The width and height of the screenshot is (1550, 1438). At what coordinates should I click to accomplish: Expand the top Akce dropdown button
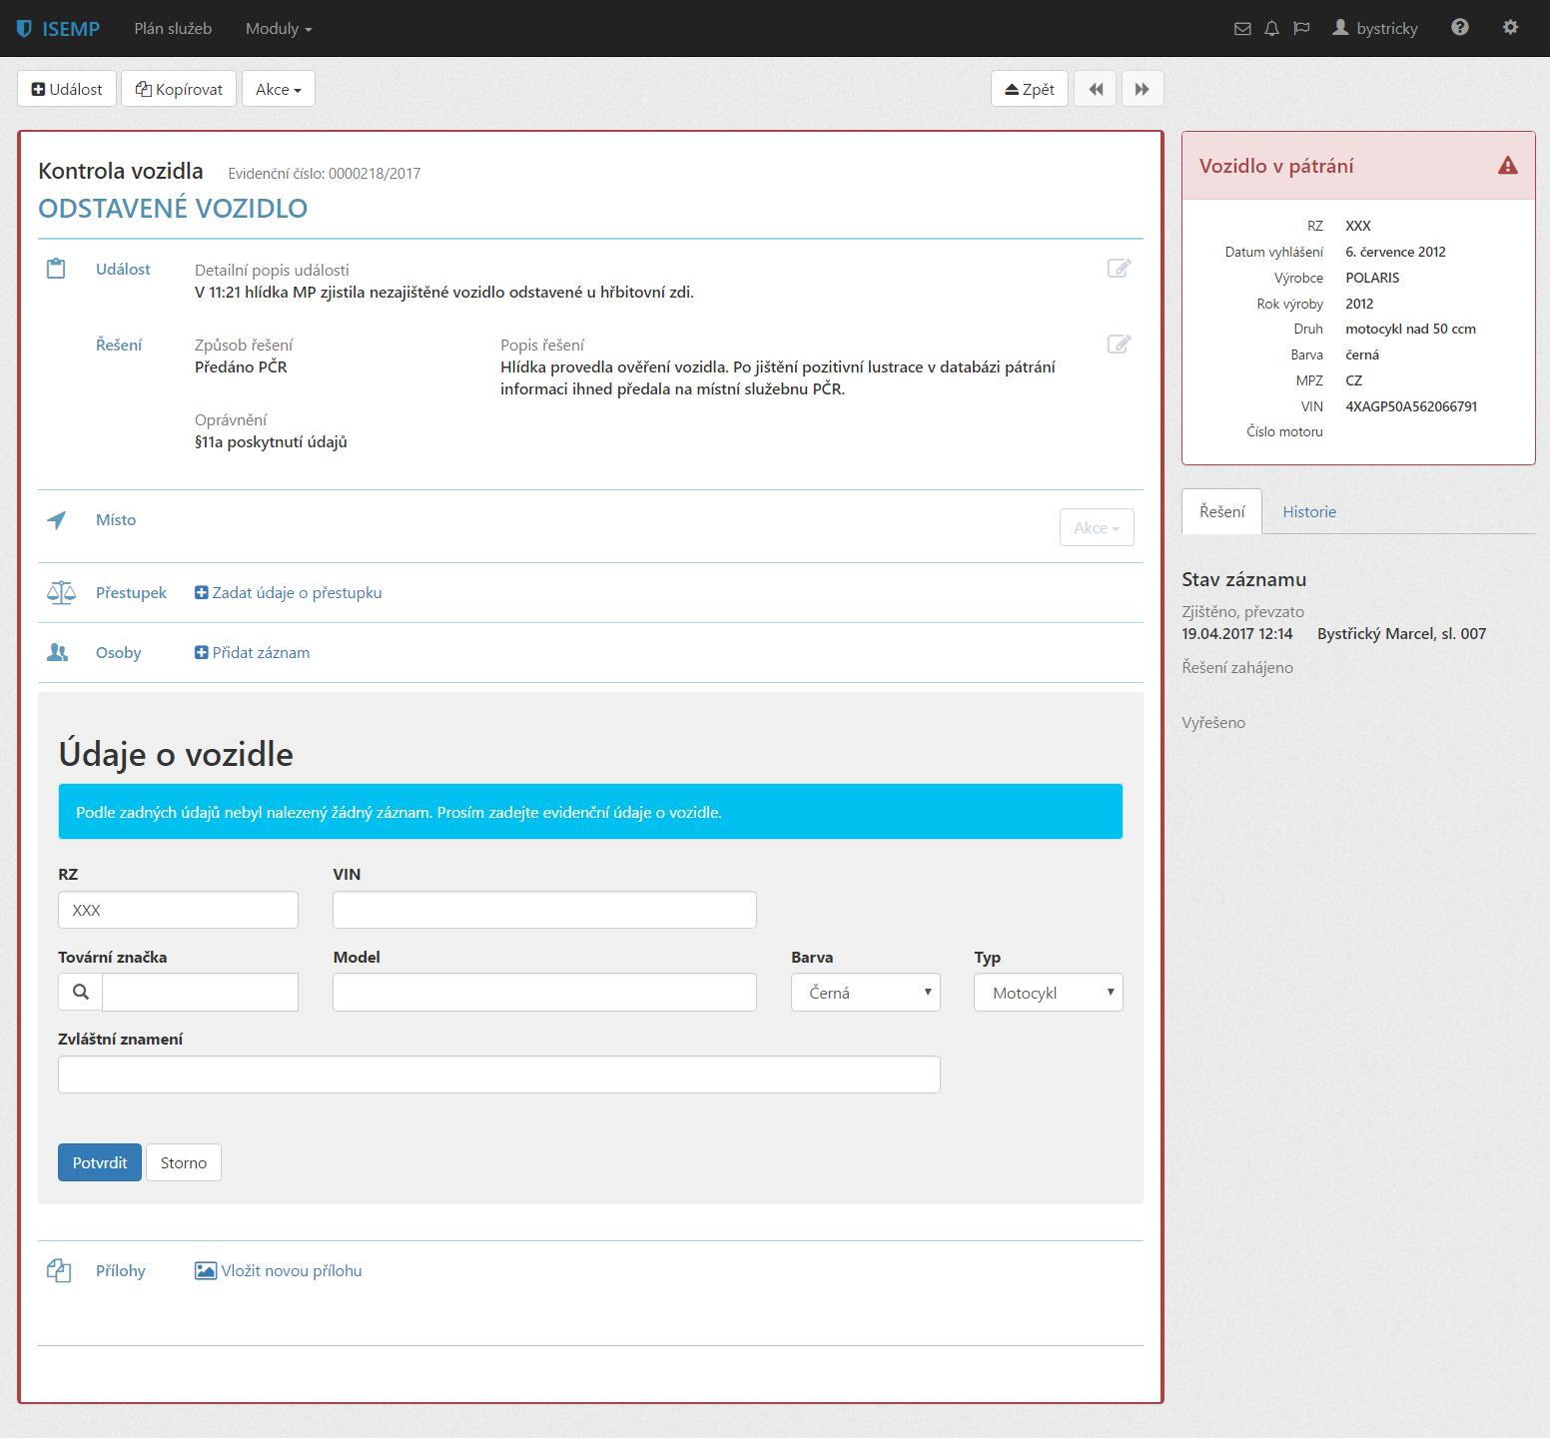click(279, 89)
